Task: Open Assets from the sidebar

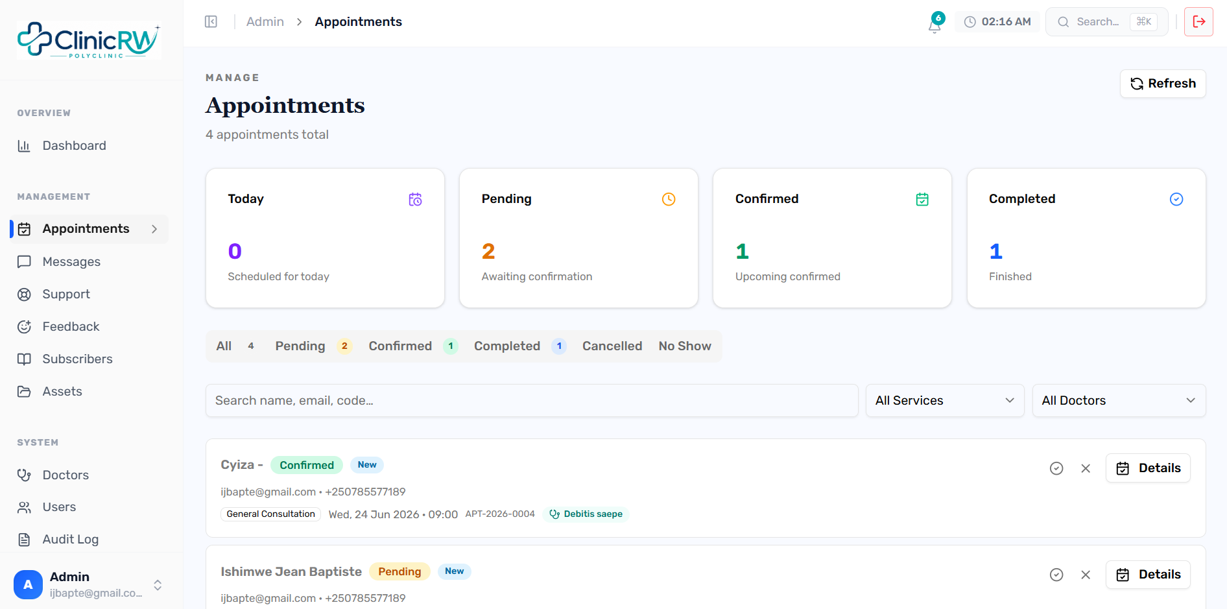Action: pyautogui.click(x=89, y=392)
